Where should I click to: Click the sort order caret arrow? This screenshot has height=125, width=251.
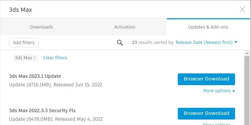pos(236,42)
